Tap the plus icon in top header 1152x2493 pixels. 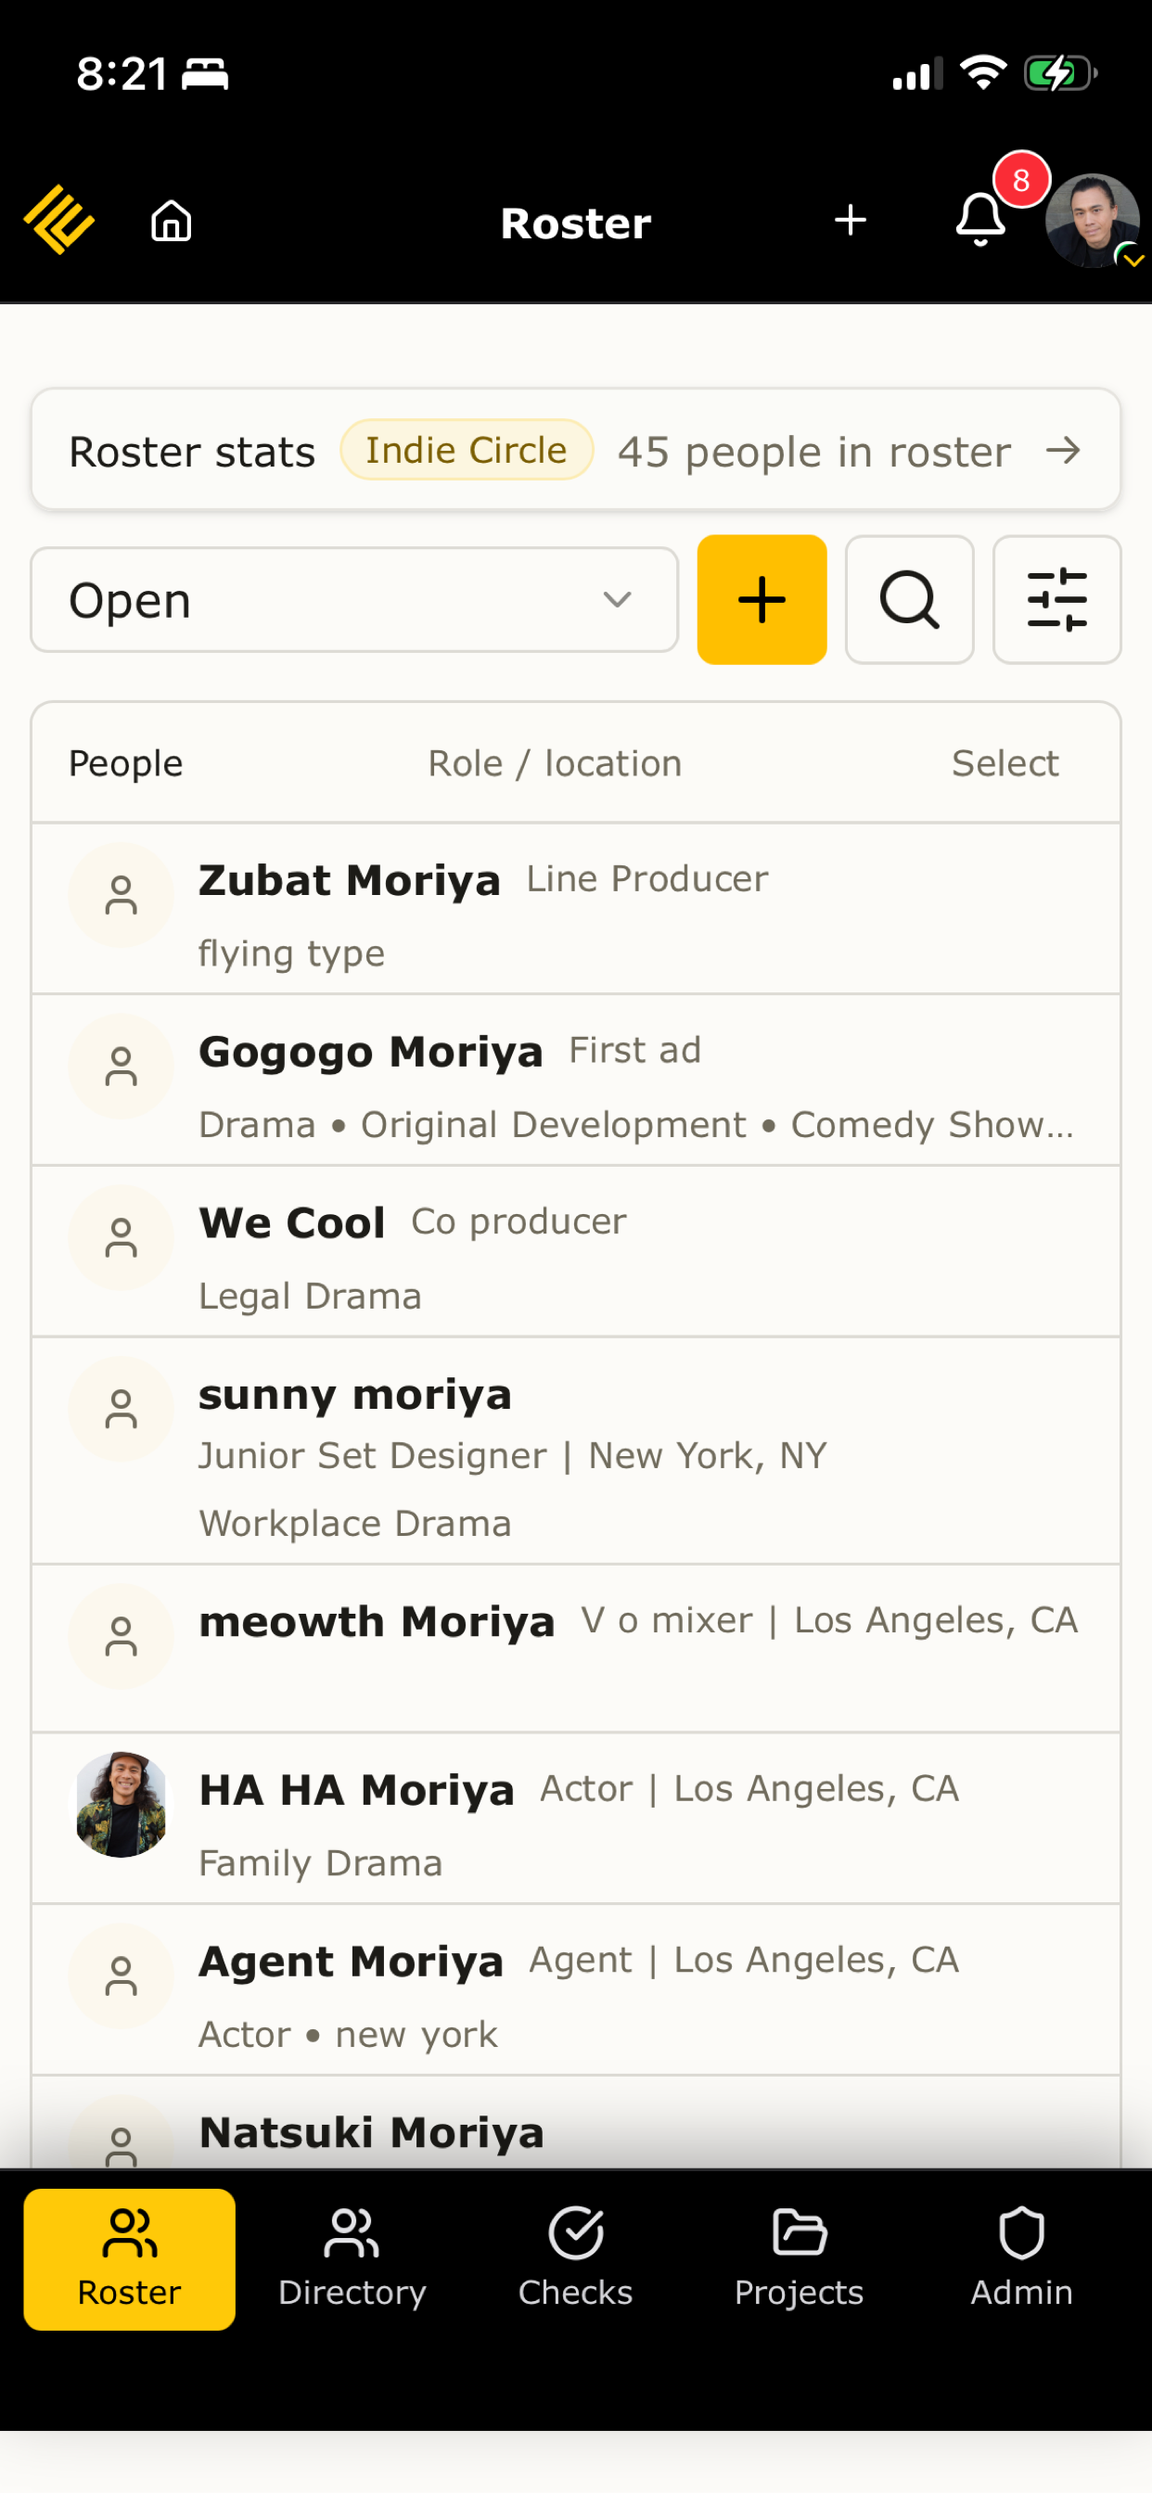coord(850,221)
